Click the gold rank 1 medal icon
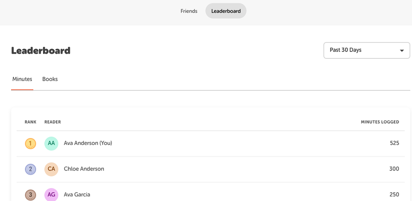This screenshot has height=201, width=412. [x=31, y=144]
